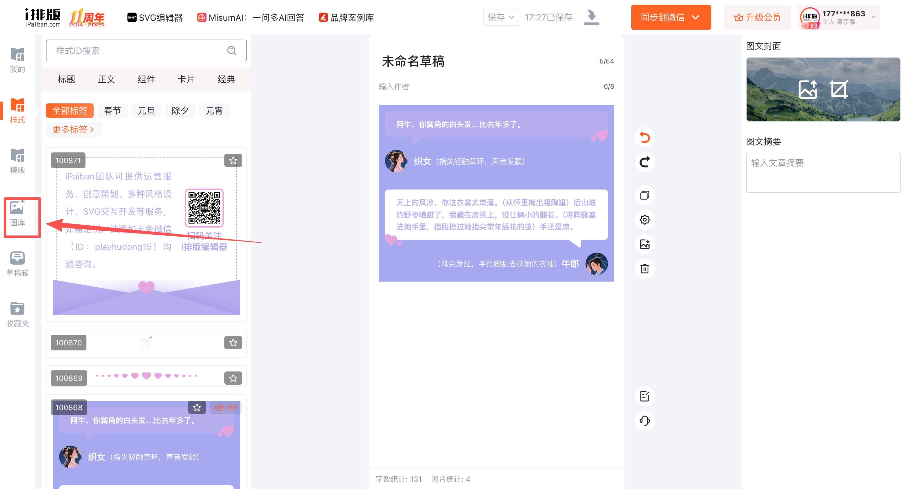Favorite style 100871 with the star
This screenshot has width=905, height=489.
233,161
